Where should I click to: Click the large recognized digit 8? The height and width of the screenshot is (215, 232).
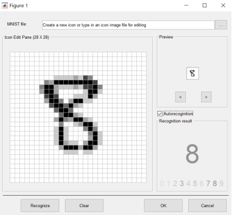point(192,154)
